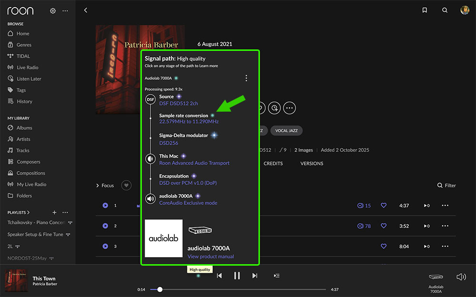
Task: Click the Vocal Jazz genre tag
Action: pos(286,131)
